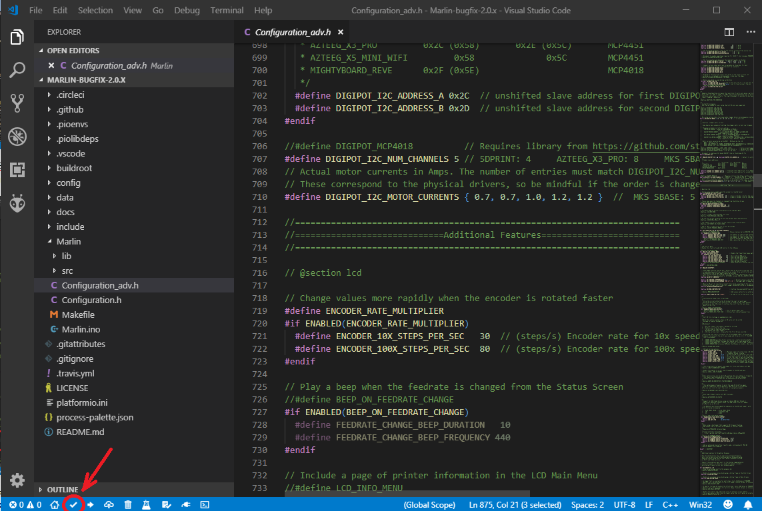Open the Explorer view in the activity bar
Screen dimensions: 762x511
17,37
